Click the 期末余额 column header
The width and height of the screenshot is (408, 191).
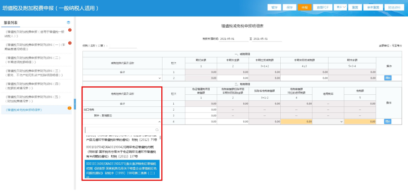(352, 60)
